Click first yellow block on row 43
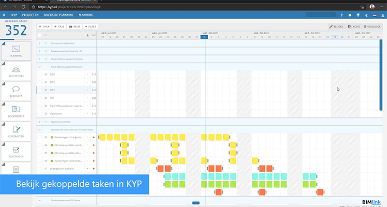387x207 pixels. [103, 137]
